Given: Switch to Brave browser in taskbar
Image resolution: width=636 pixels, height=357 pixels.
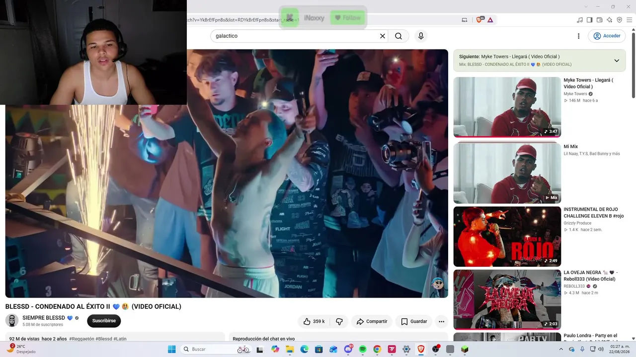Looking at the screenshot, I should click(x=421, y=349).
